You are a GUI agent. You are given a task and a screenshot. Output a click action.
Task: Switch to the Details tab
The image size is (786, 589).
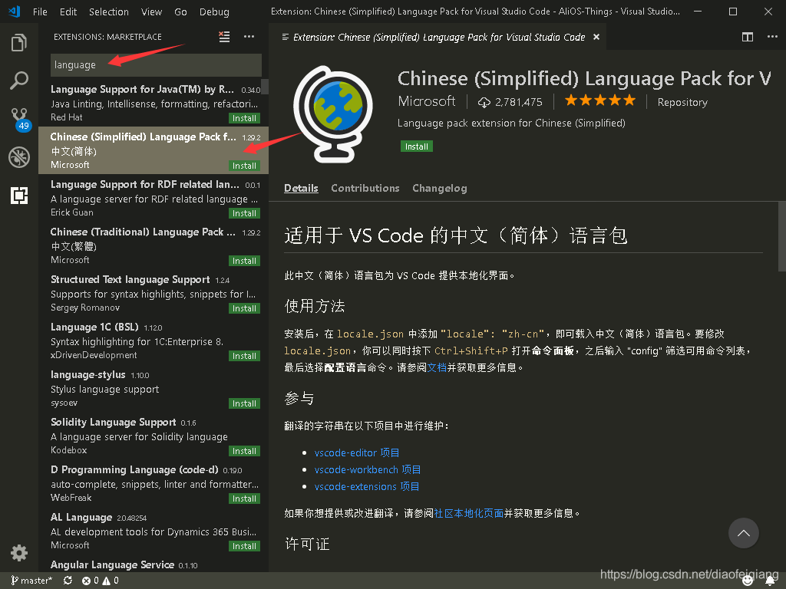point(301,189)
